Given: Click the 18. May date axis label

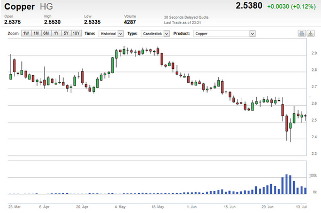Looking at the screenshot, I should (x=158, y=207).
